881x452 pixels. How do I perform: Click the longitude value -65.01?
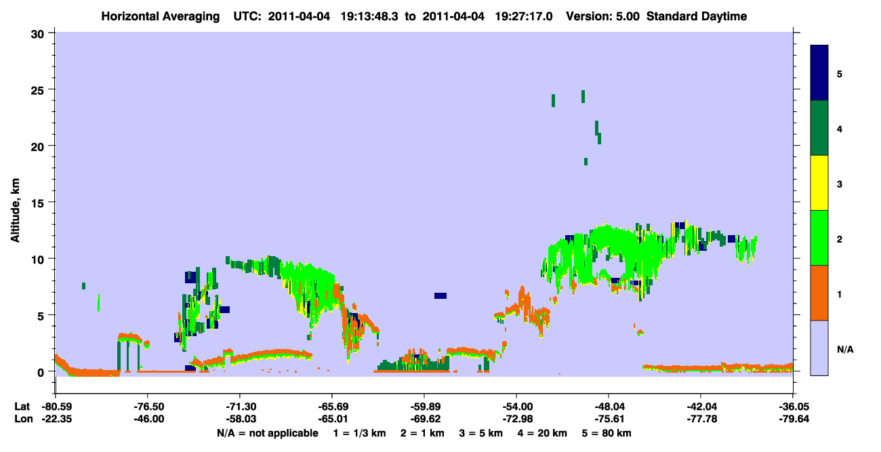(331, 419)
